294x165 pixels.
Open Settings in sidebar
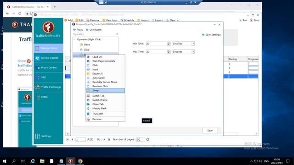point(43,136)
